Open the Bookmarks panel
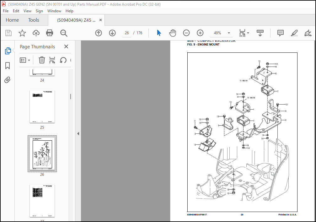 tap(8, 66)
